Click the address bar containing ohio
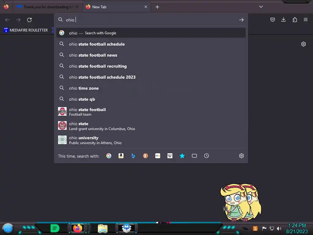The image size is (313, 235). coord(151,20)
